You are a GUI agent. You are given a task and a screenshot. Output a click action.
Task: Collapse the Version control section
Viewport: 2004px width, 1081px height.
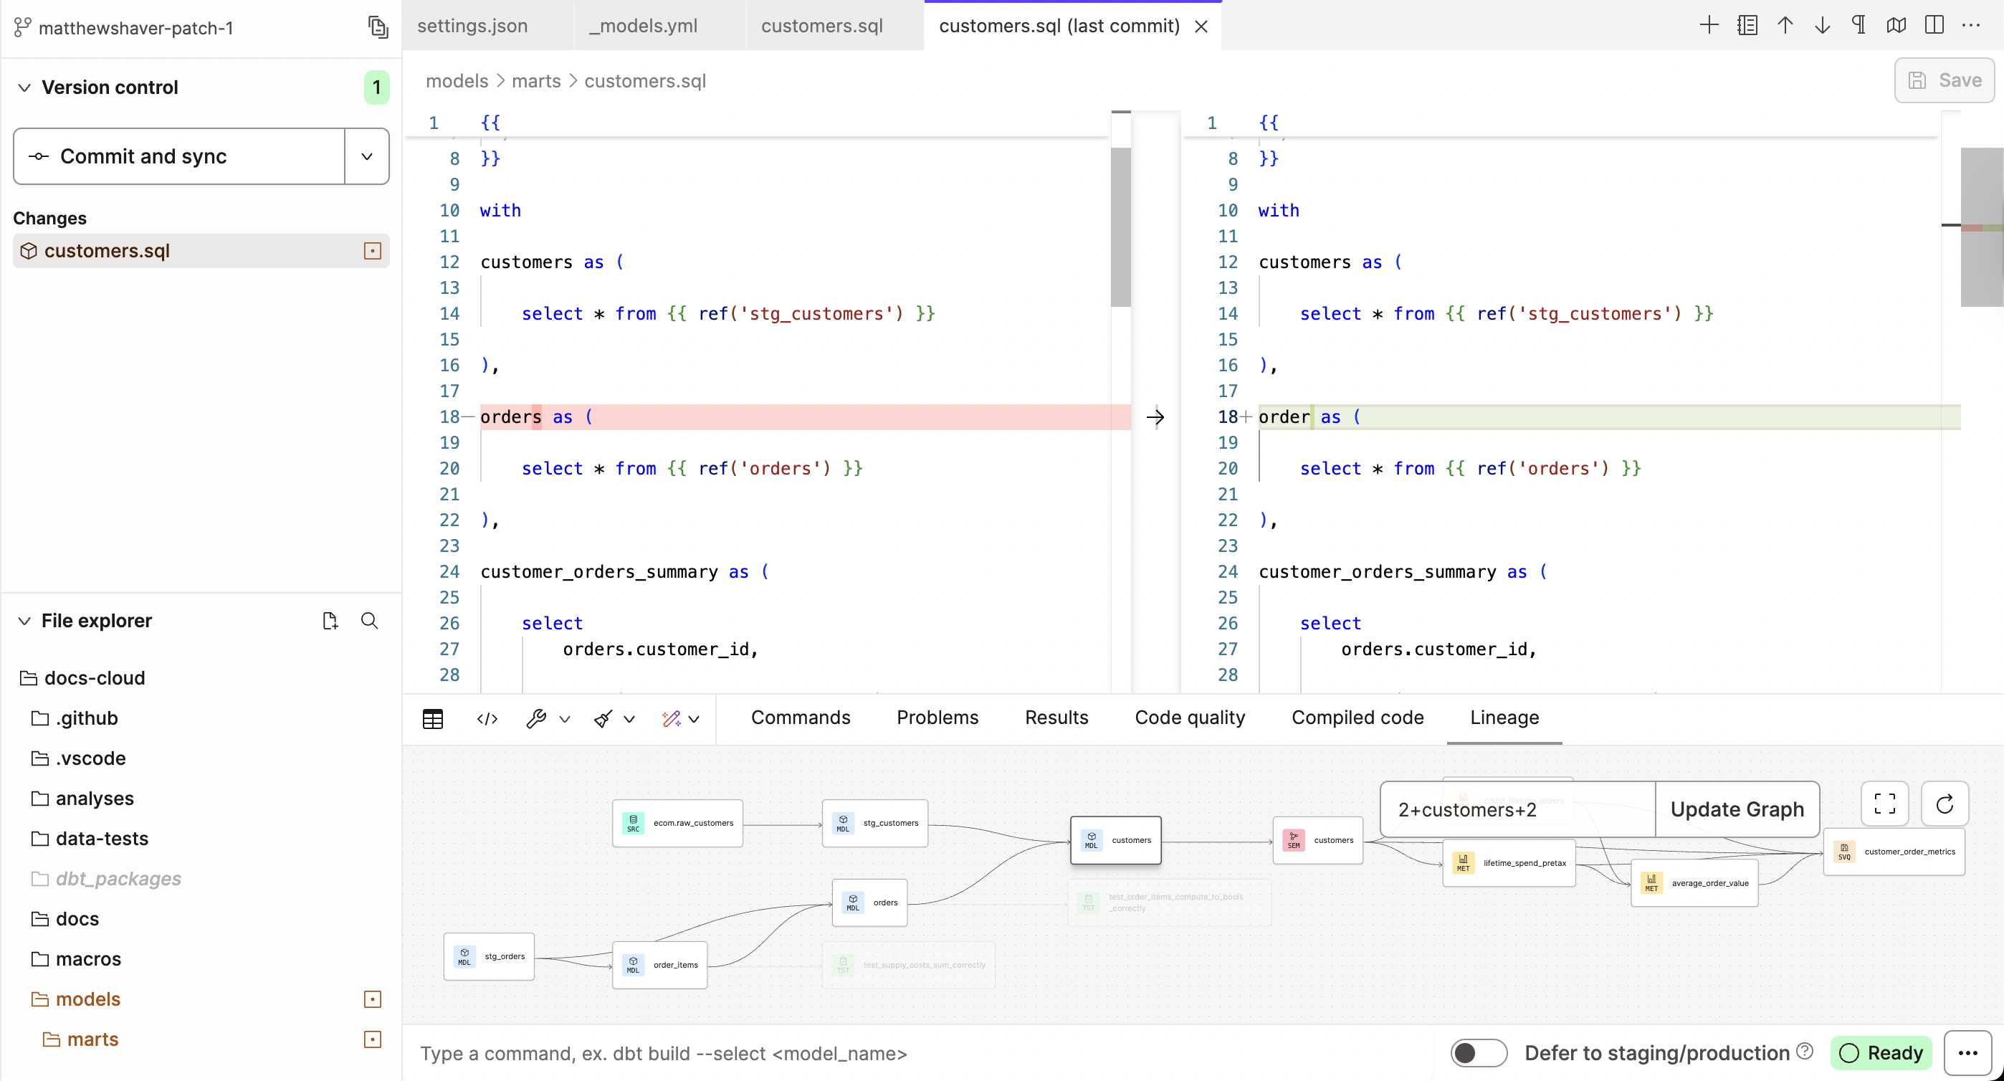(x=24, y=87)
